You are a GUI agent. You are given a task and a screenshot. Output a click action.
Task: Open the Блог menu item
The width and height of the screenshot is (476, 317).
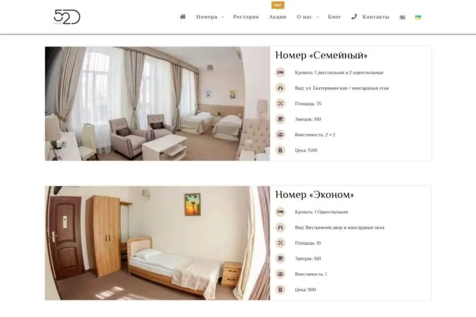pyautogui.click(x=335, y=17)
